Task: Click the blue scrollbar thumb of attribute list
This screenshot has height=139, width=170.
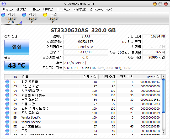Action: point(164,96)
